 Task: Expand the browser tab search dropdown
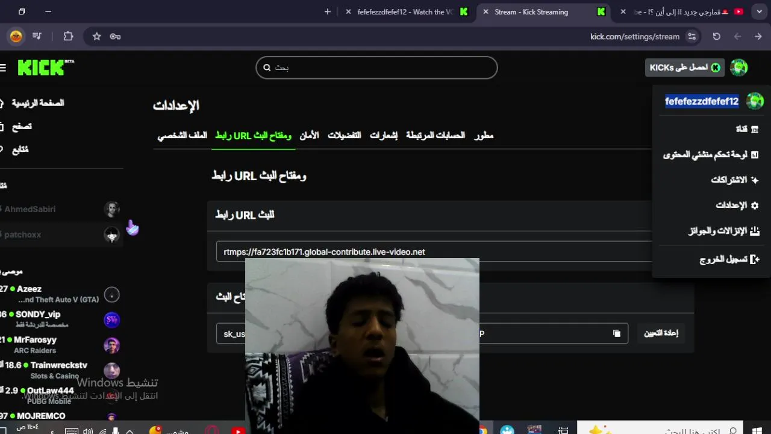(x=760, y=11)
